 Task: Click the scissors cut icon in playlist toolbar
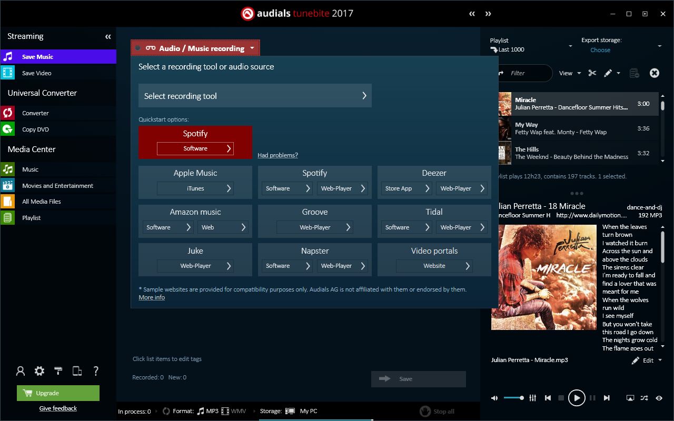point(592,73)
